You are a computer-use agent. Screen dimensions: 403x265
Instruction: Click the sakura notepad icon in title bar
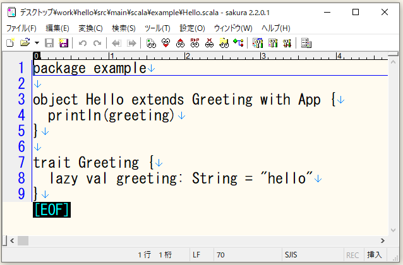pos(11,13)
